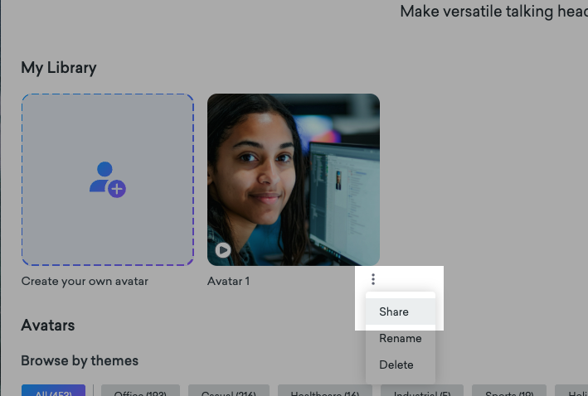Click the partially visible Holi… theme chip
Viewport: 588px width, 396px height.
(571, 391)
